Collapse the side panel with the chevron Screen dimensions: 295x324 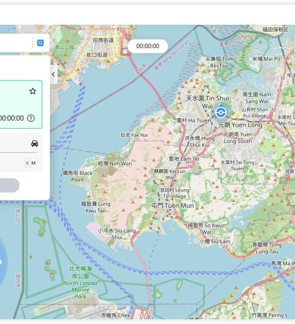[x=53, y=74]
